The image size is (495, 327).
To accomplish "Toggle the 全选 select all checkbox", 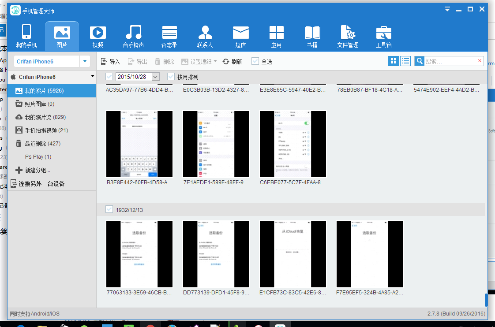I will click(x=255, y=61).
